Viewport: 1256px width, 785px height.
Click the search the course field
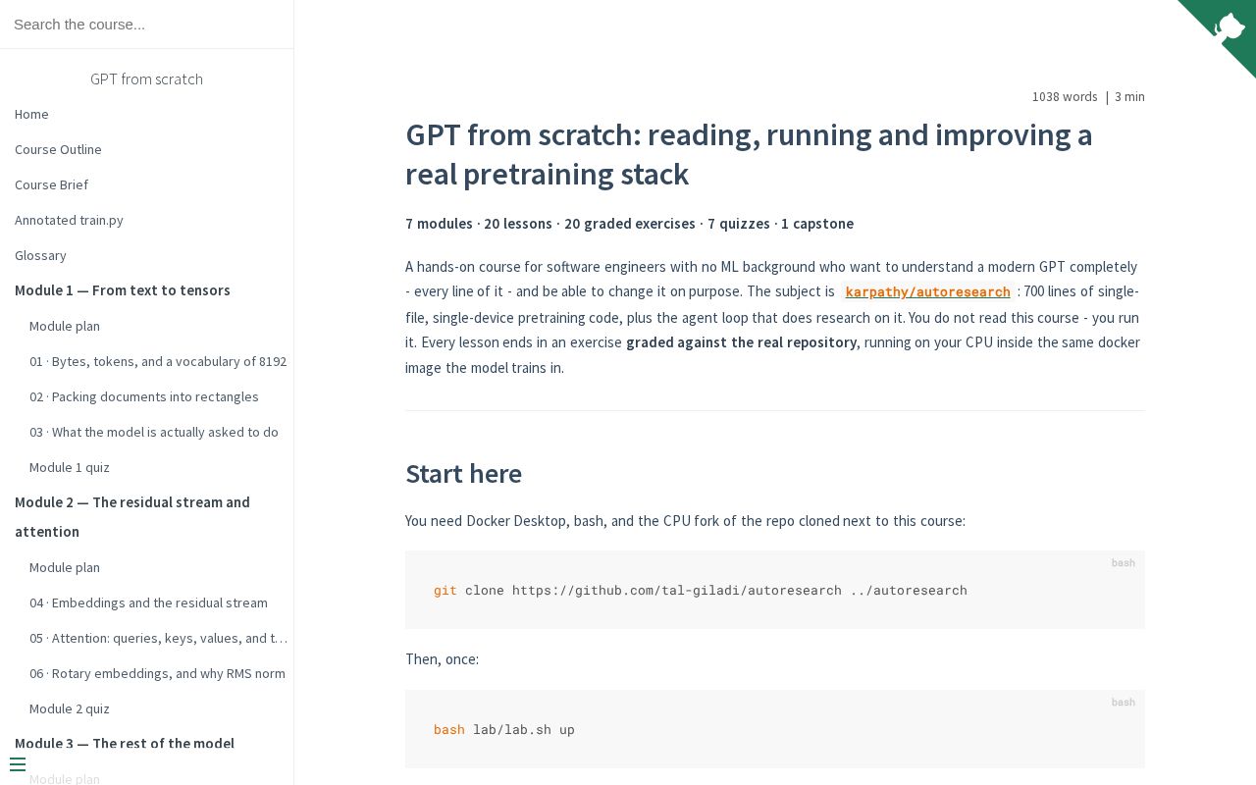146,25
